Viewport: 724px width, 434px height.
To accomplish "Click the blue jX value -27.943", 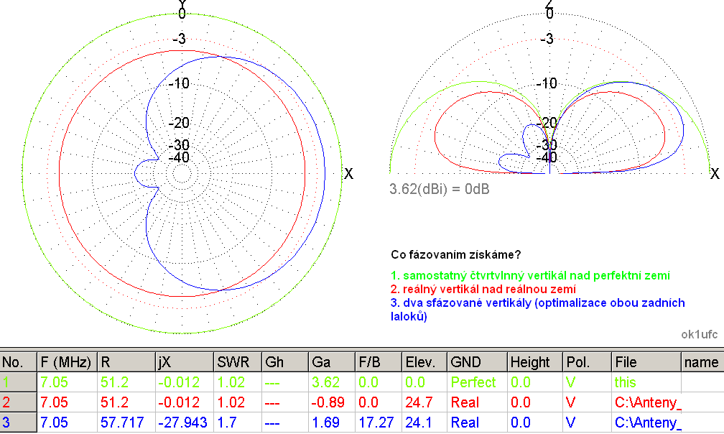I will [182, 423].
